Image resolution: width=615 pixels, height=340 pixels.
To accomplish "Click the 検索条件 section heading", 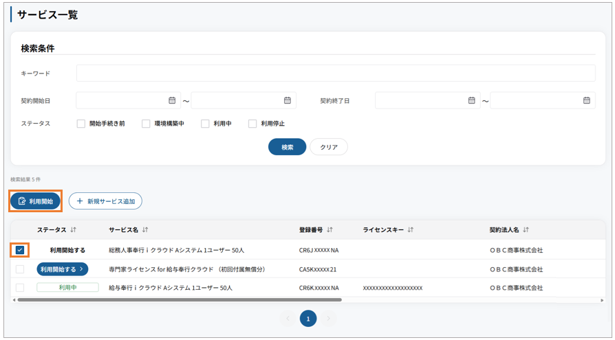I will coord(38,49).
